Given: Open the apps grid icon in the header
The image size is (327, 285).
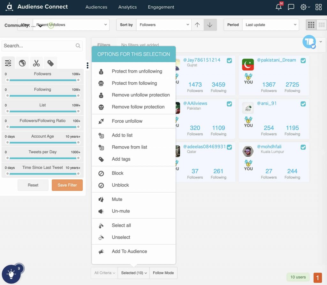Looking at the screenshot, I should 318,7.
